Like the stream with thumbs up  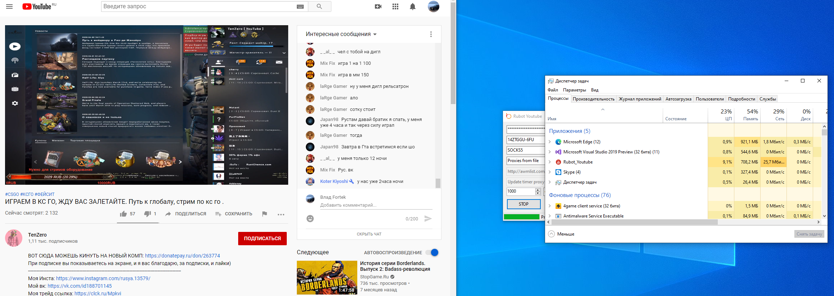coord(123,214)
